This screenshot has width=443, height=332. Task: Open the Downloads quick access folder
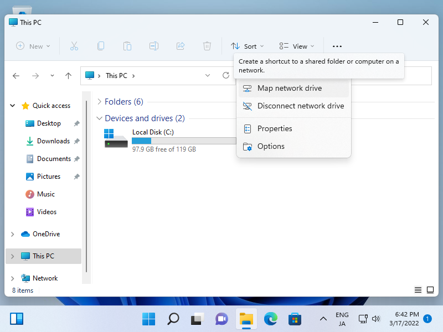click(53, 141)
